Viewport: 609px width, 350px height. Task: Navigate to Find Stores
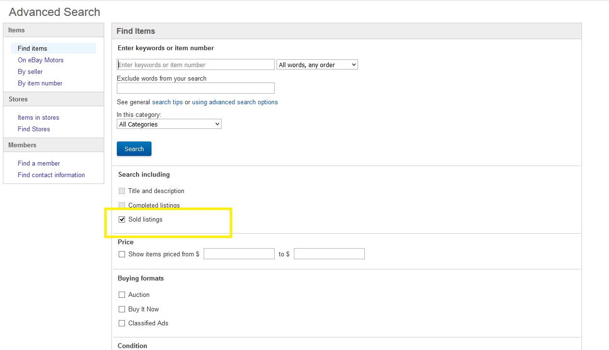pyautogui.click(x=34, y=129)
